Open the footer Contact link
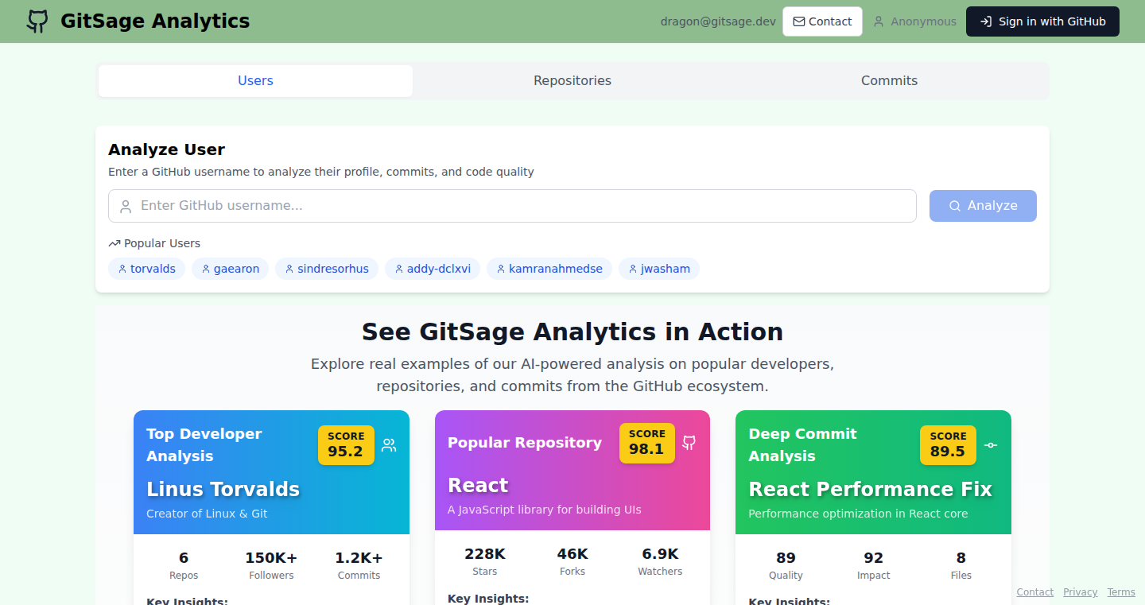Screen dimensions: 1145x605 click(x=1034, y=592)
